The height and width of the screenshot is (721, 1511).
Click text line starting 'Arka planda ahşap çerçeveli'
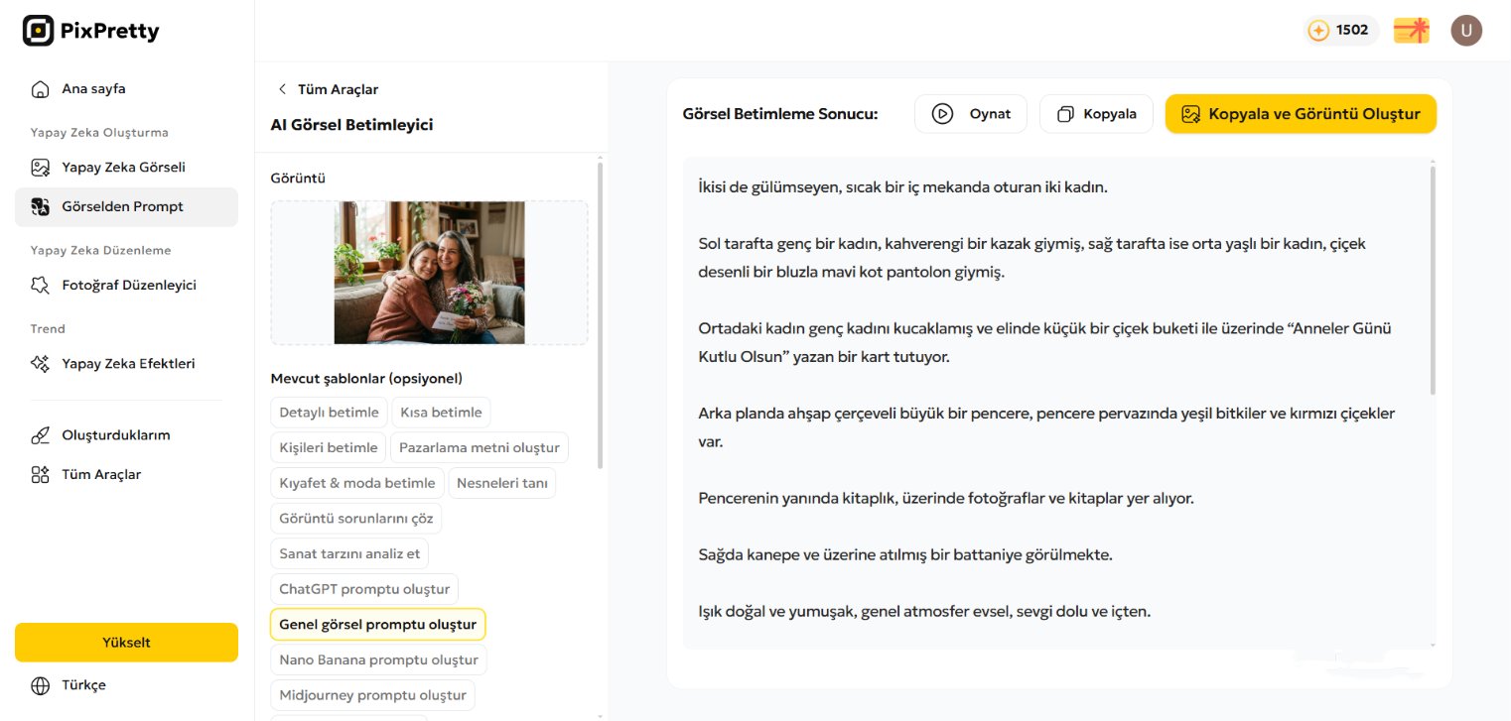(x=1046, y=414)
